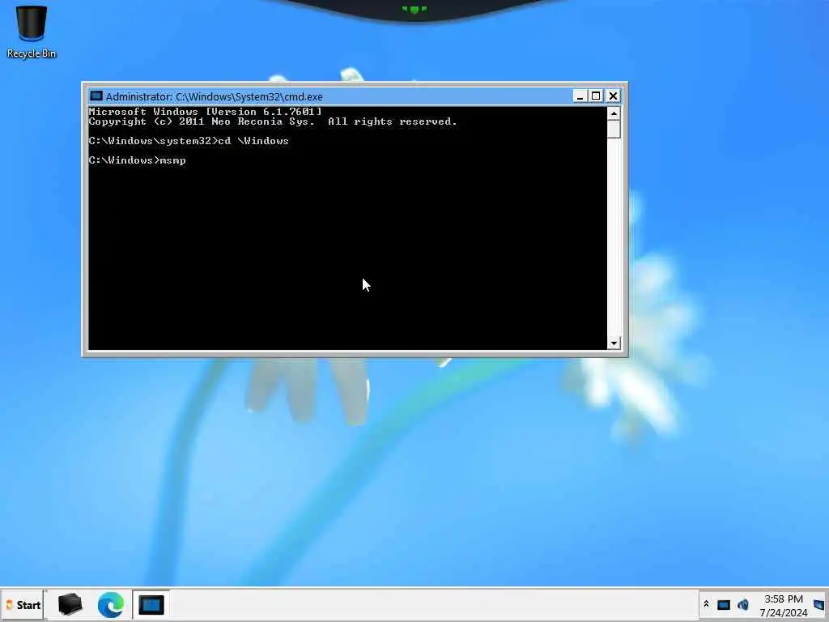Close the Command Prompt window
Screen dimensions: 829x622
[x=613, y=96]
